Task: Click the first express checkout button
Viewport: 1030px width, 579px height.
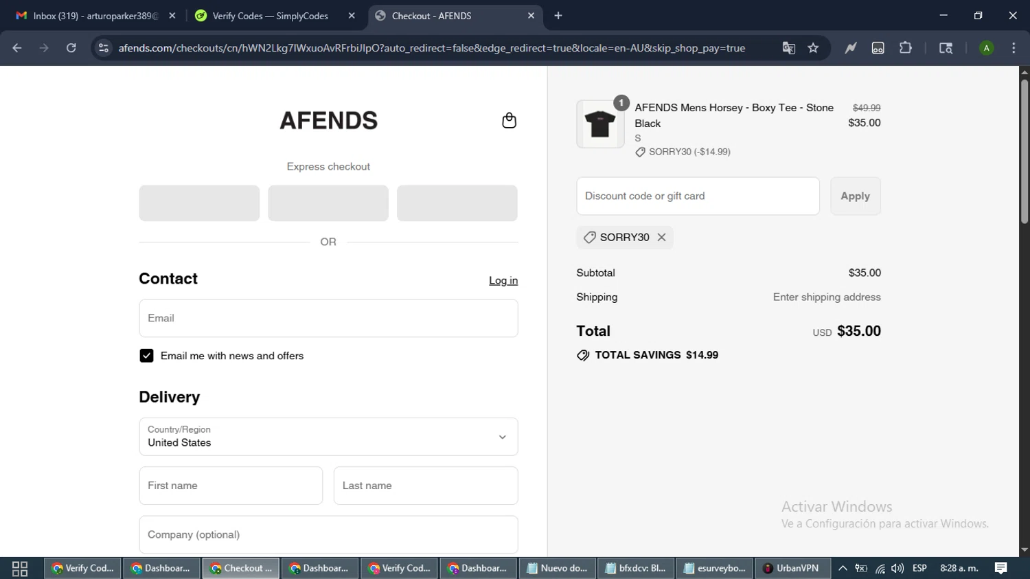Action: [199, 203]
